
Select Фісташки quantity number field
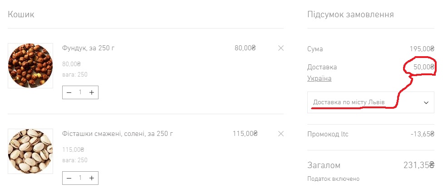click(x=80, y=178)
